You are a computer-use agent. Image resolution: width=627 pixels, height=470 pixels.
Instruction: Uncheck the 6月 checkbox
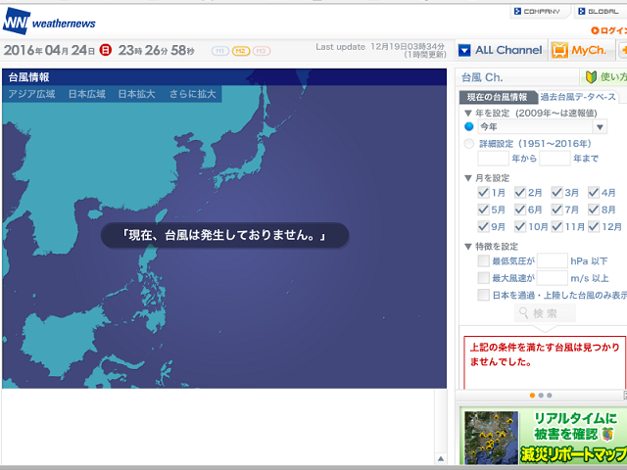(520, 210)
